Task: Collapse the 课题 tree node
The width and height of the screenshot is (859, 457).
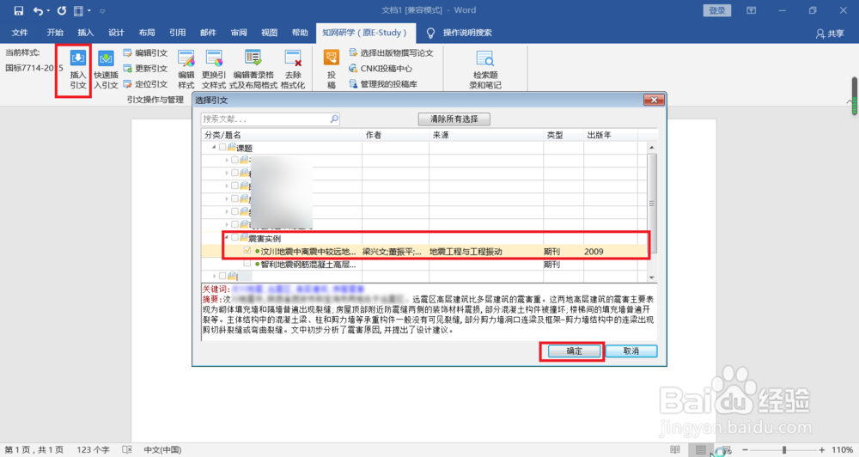Action: [214, 147]
